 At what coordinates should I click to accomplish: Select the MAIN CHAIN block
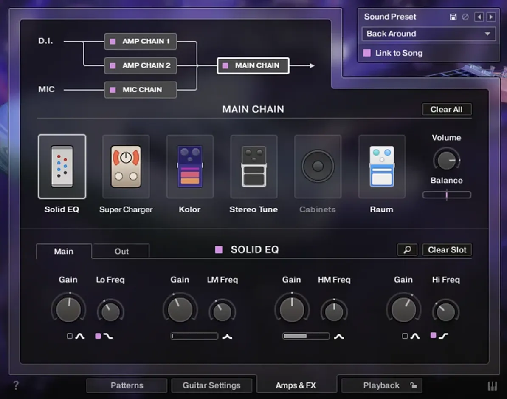coord(253,66)
